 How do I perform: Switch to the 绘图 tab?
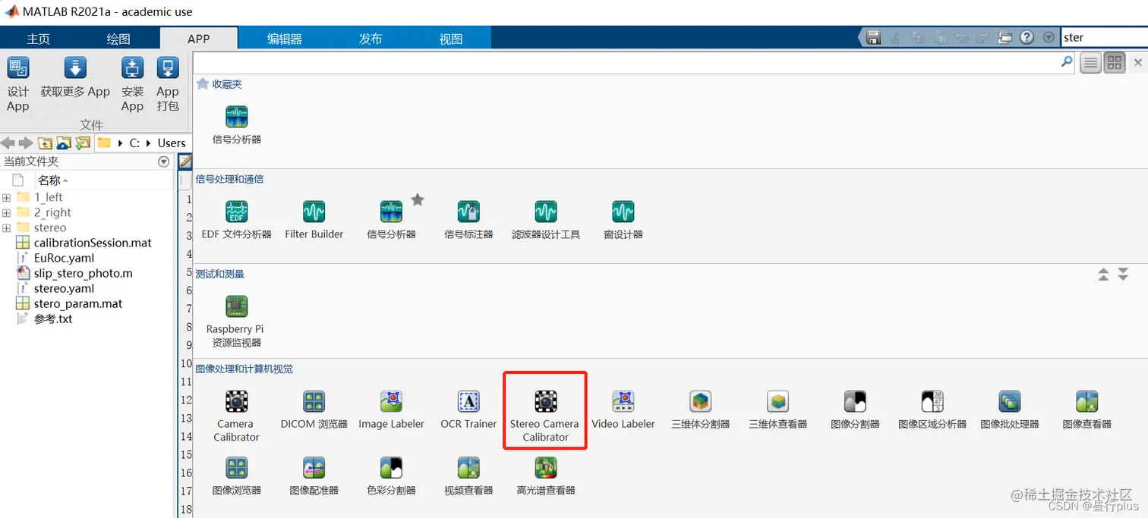[x=118, y=39]
